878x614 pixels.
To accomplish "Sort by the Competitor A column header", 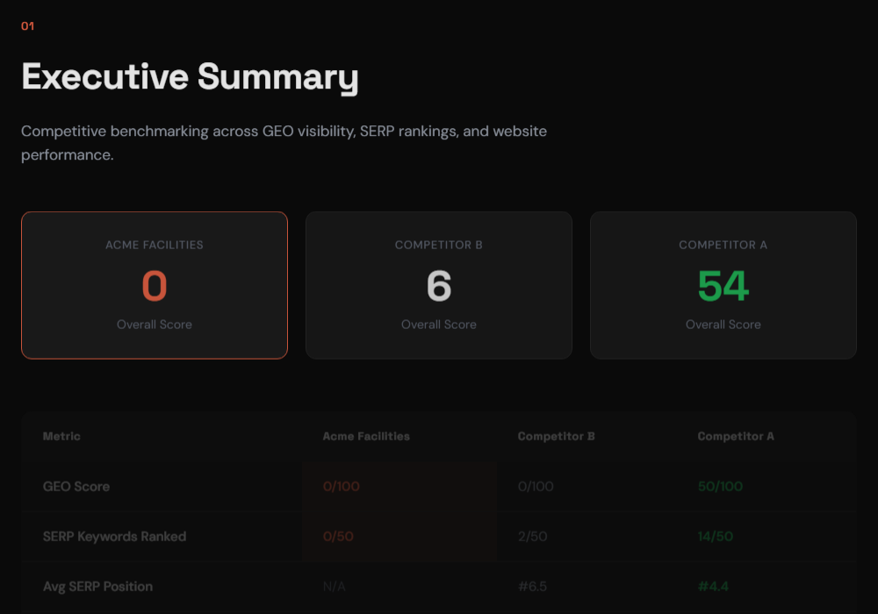I will pos(735,436).
